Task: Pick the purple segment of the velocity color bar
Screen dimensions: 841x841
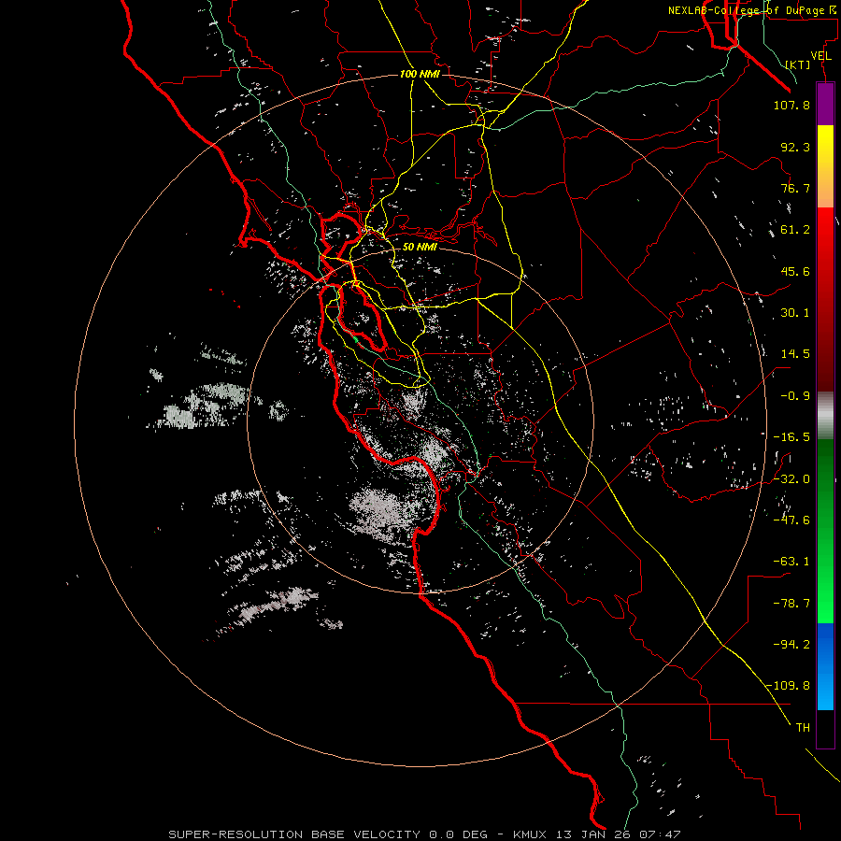Action: tap(825, 104)
